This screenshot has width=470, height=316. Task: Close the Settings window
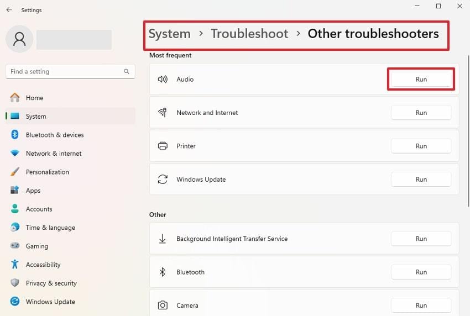[459, 6]
